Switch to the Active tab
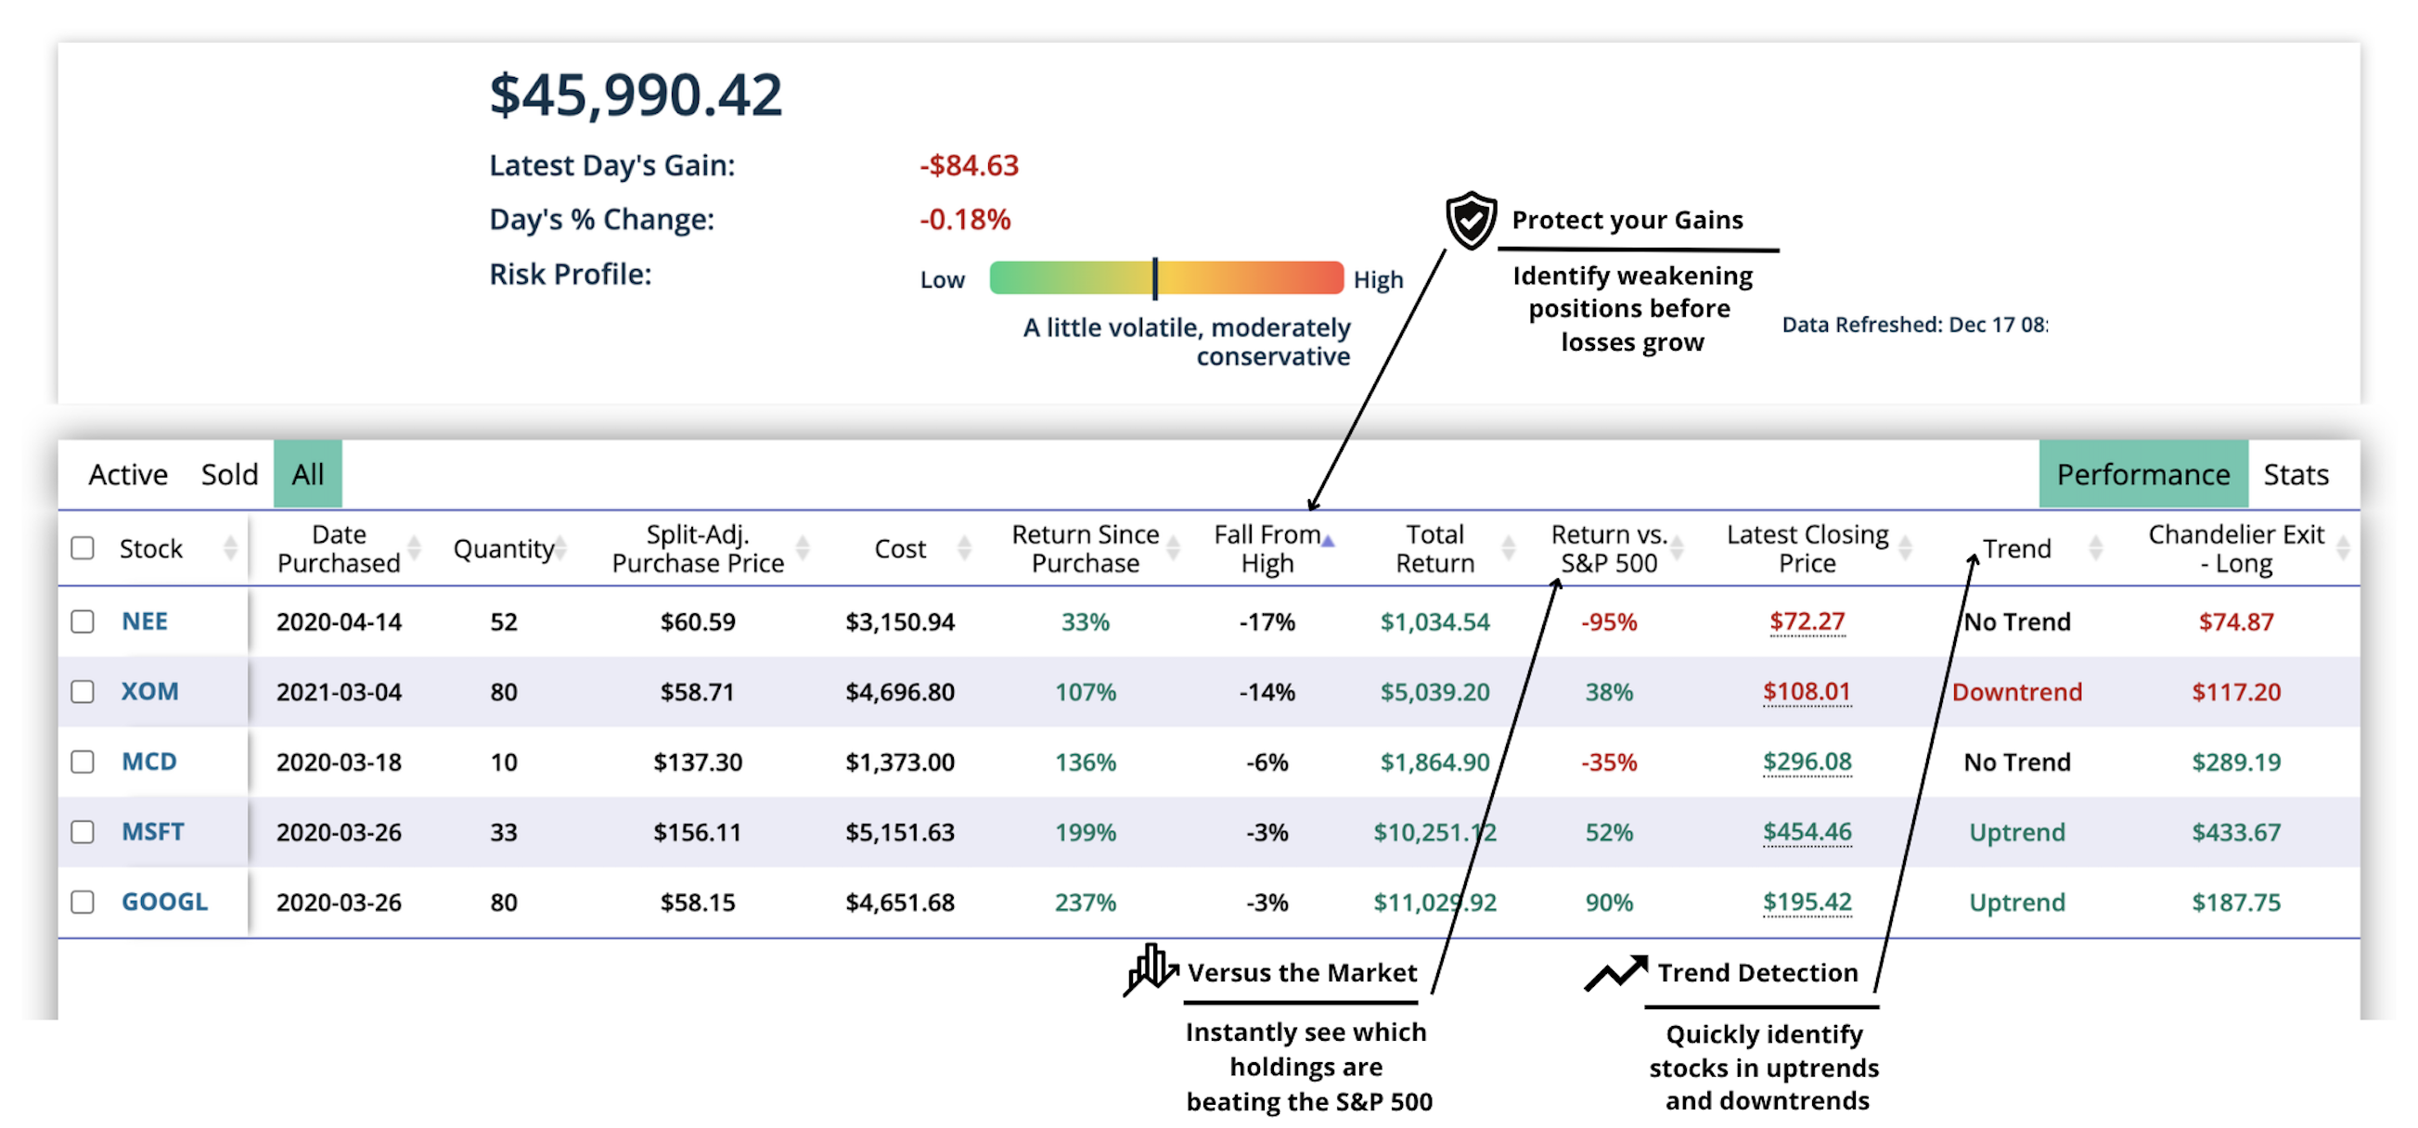This screenshot has height=1128, width=2418. click(x=128, y=475)
